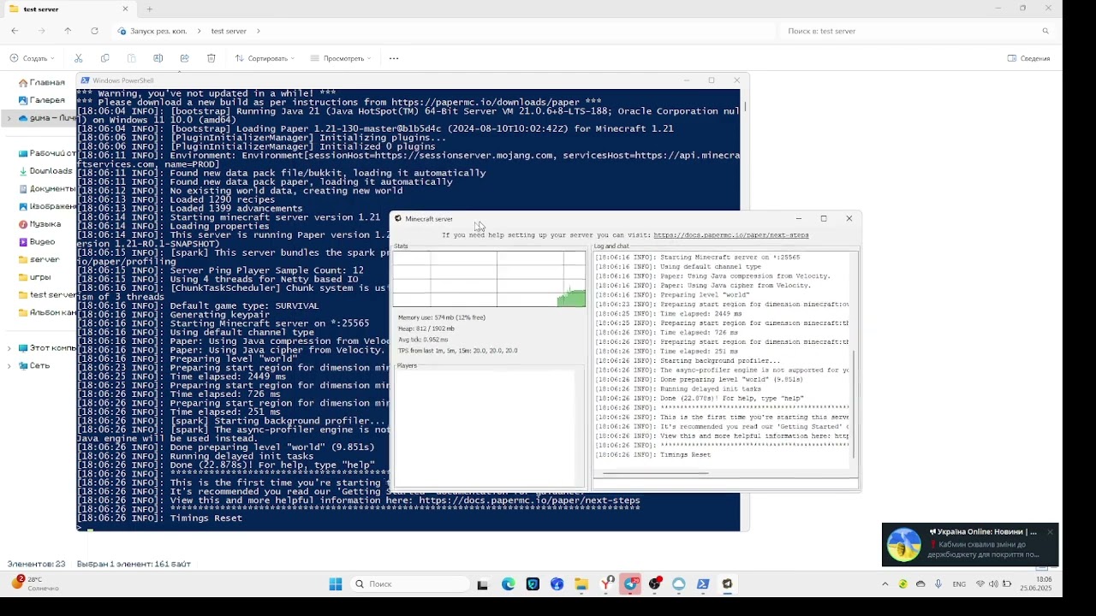The height and width of the screenshot is (616, 1096).
Task: Open the 'Україна Online' Telegram notification
Action: click(x=970, y=545)
